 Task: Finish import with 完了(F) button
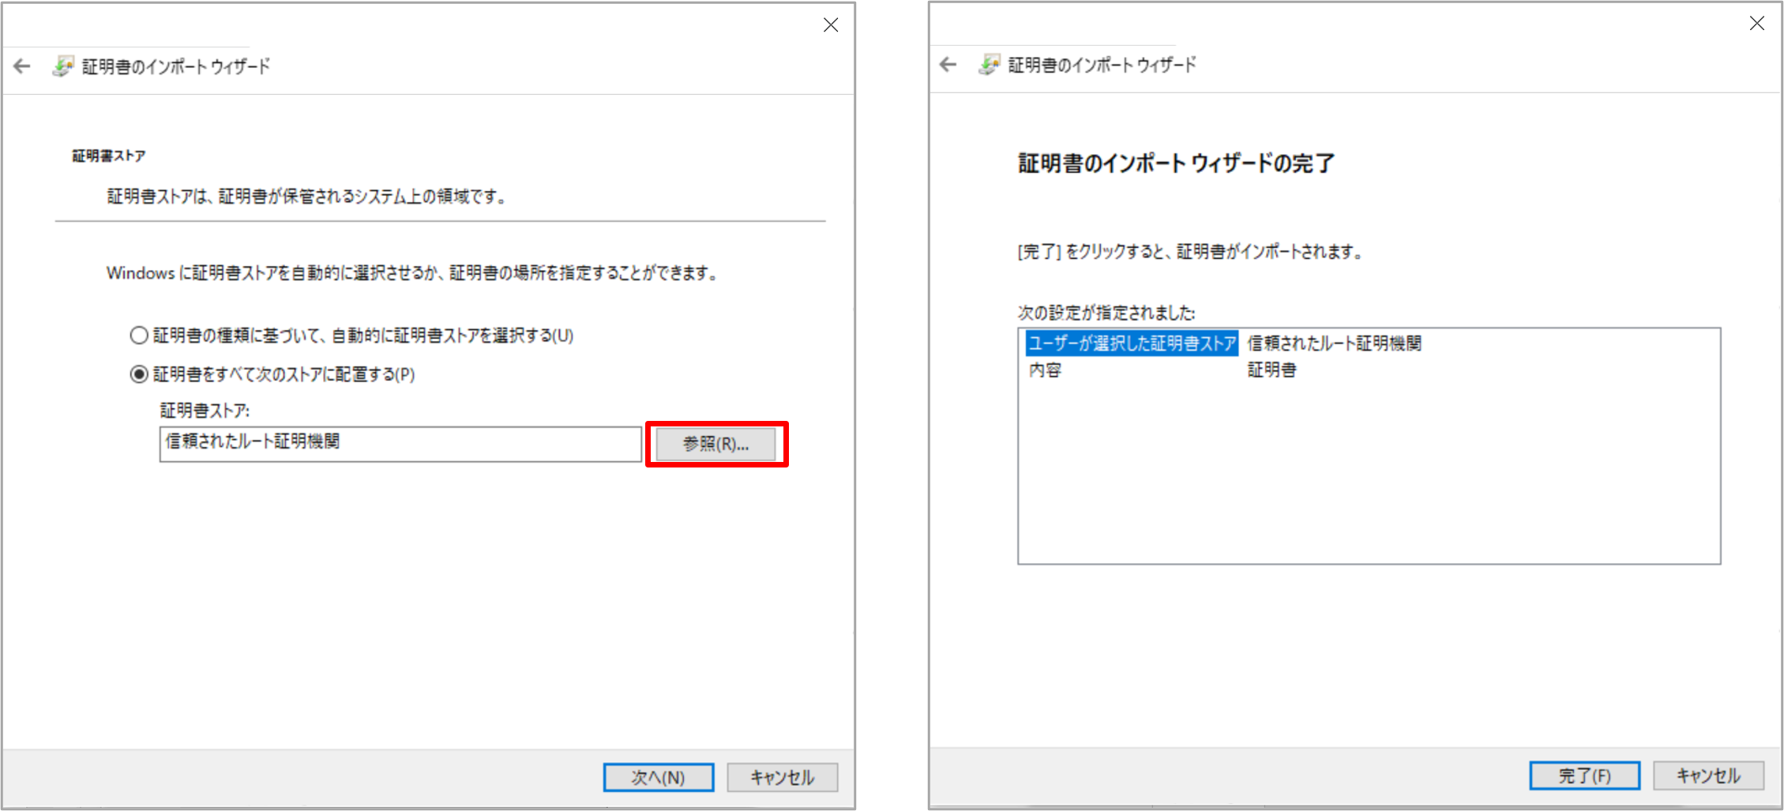coord(1585,775)
